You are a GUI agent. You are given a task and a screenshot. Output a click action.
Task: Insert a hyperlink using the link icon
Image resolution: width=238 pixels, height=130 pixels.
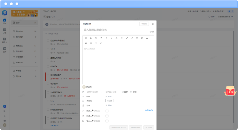(132, 38)
